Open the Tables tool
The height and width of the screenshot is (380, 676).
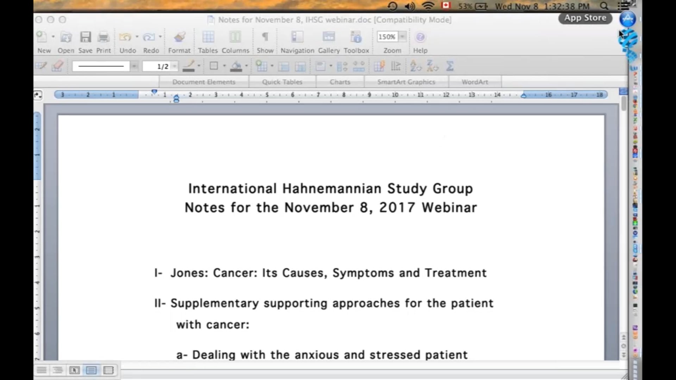208,37
